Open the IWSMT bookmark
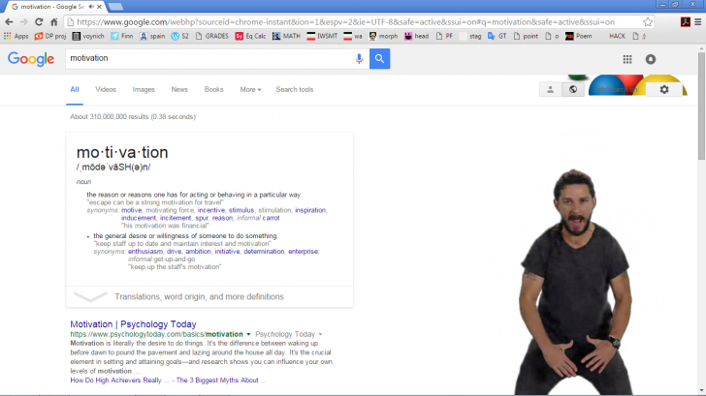 [322, 36]
